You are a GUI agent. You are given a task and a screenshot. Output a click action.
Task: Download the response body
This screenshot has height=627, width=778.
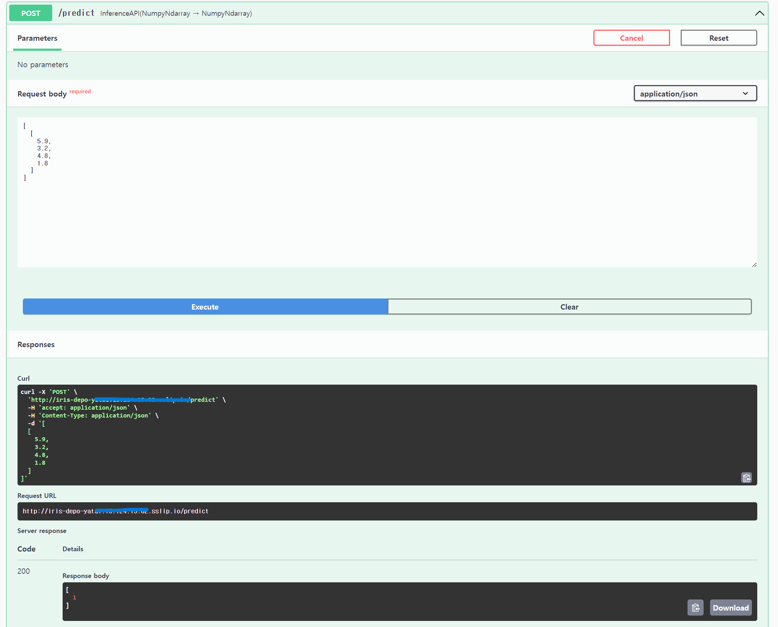730,607
